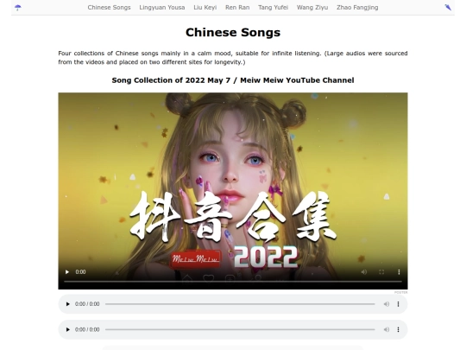The height and width of the screenshot is (350, 466).
Task: Open the Chinese Songs nav link
Action: [x=109, y=8]
